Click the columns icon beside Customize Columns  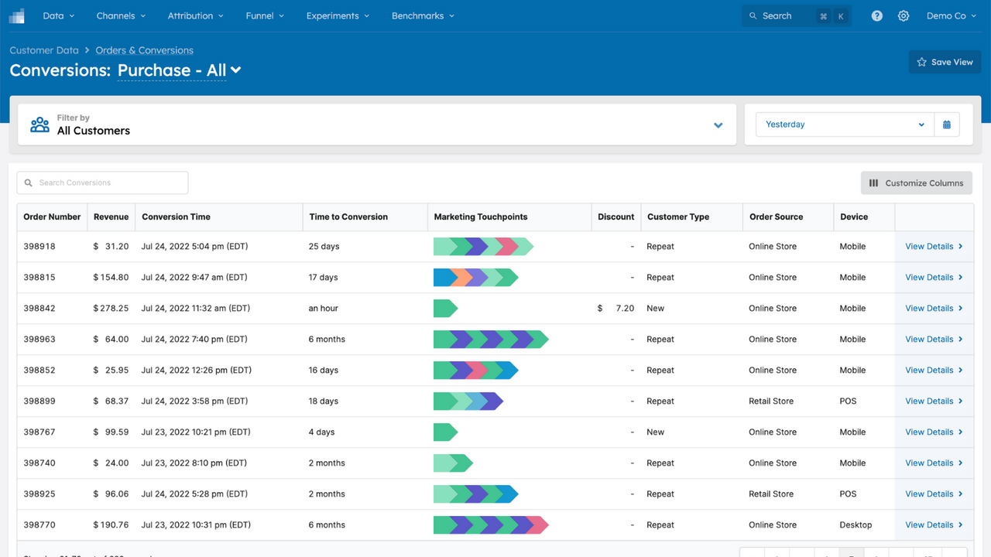pyautogui.click(x=876, y=183)
